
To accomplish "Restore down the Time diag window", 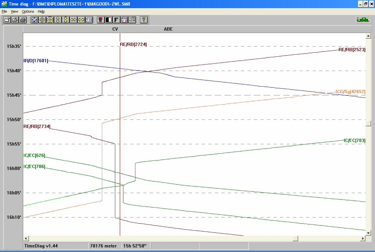I will [x=366, y=4].
